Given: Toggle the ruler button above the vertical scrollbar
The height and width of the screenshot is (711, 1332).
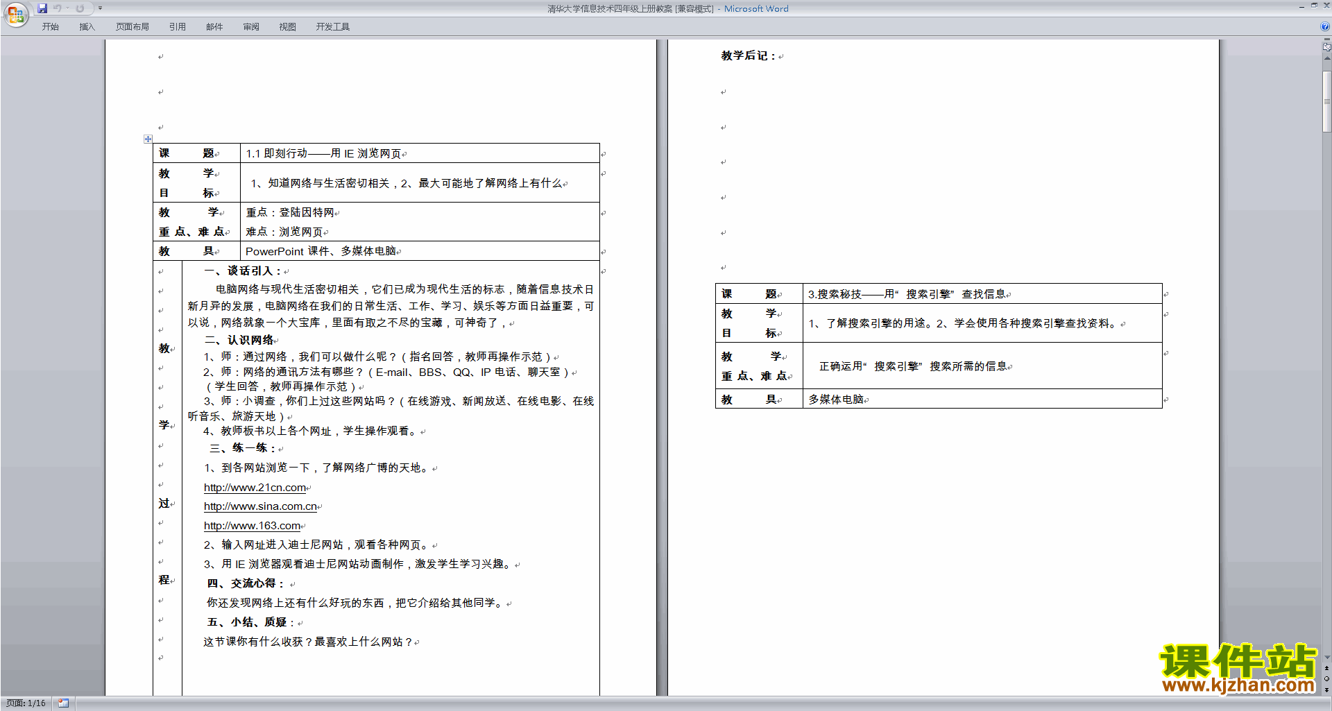Looking at the screenshot, I should pos(1326,47).
